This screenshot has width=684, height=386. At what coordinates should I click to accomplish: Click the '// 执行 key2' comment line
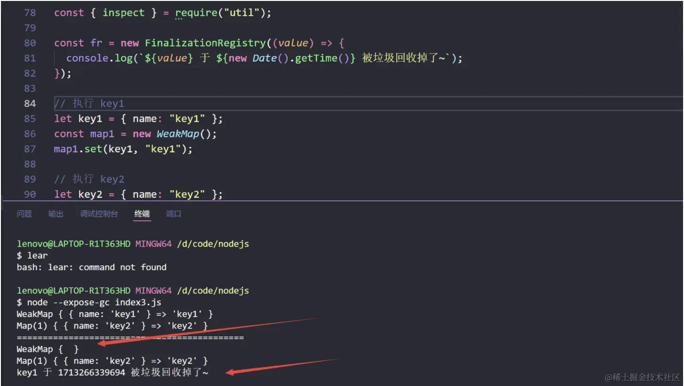point(89,179)
